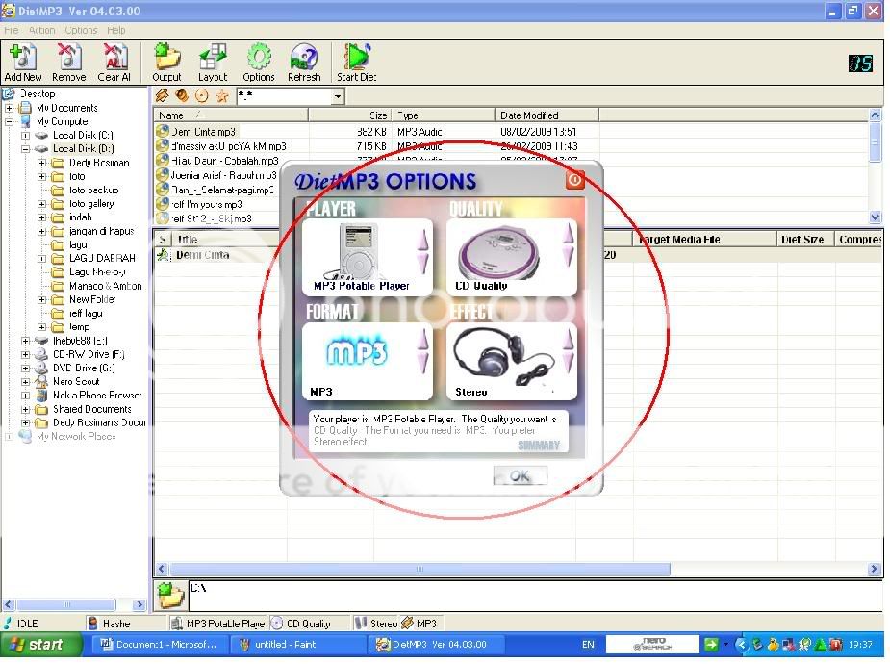Open the file filter dropdown showing *.*
The image size is (890, 664).
click(x=338, y=96)
